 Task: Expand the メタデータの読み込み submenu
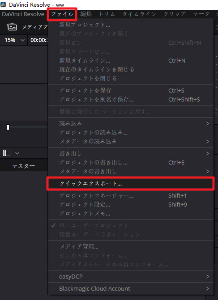(x=130, y=141)
